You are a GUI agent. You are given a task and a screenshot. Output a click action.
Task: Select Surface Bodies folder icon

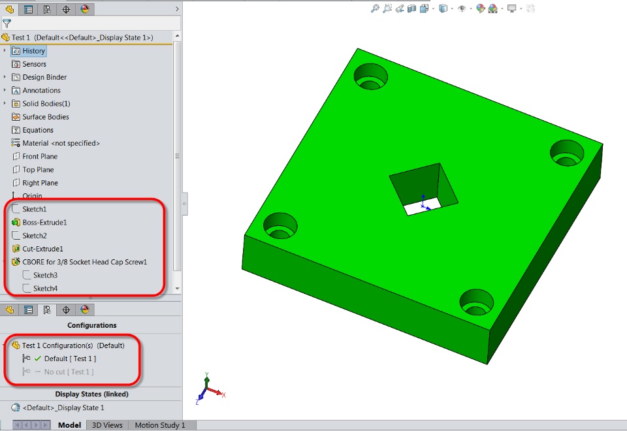[16, 117]
